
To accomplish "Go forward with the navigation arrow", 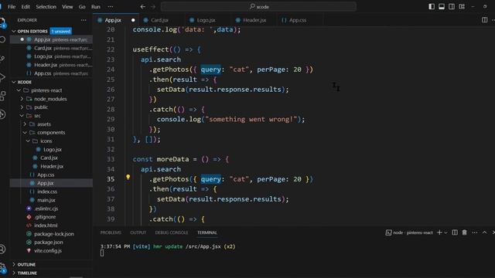I will (x=153, y=7).
